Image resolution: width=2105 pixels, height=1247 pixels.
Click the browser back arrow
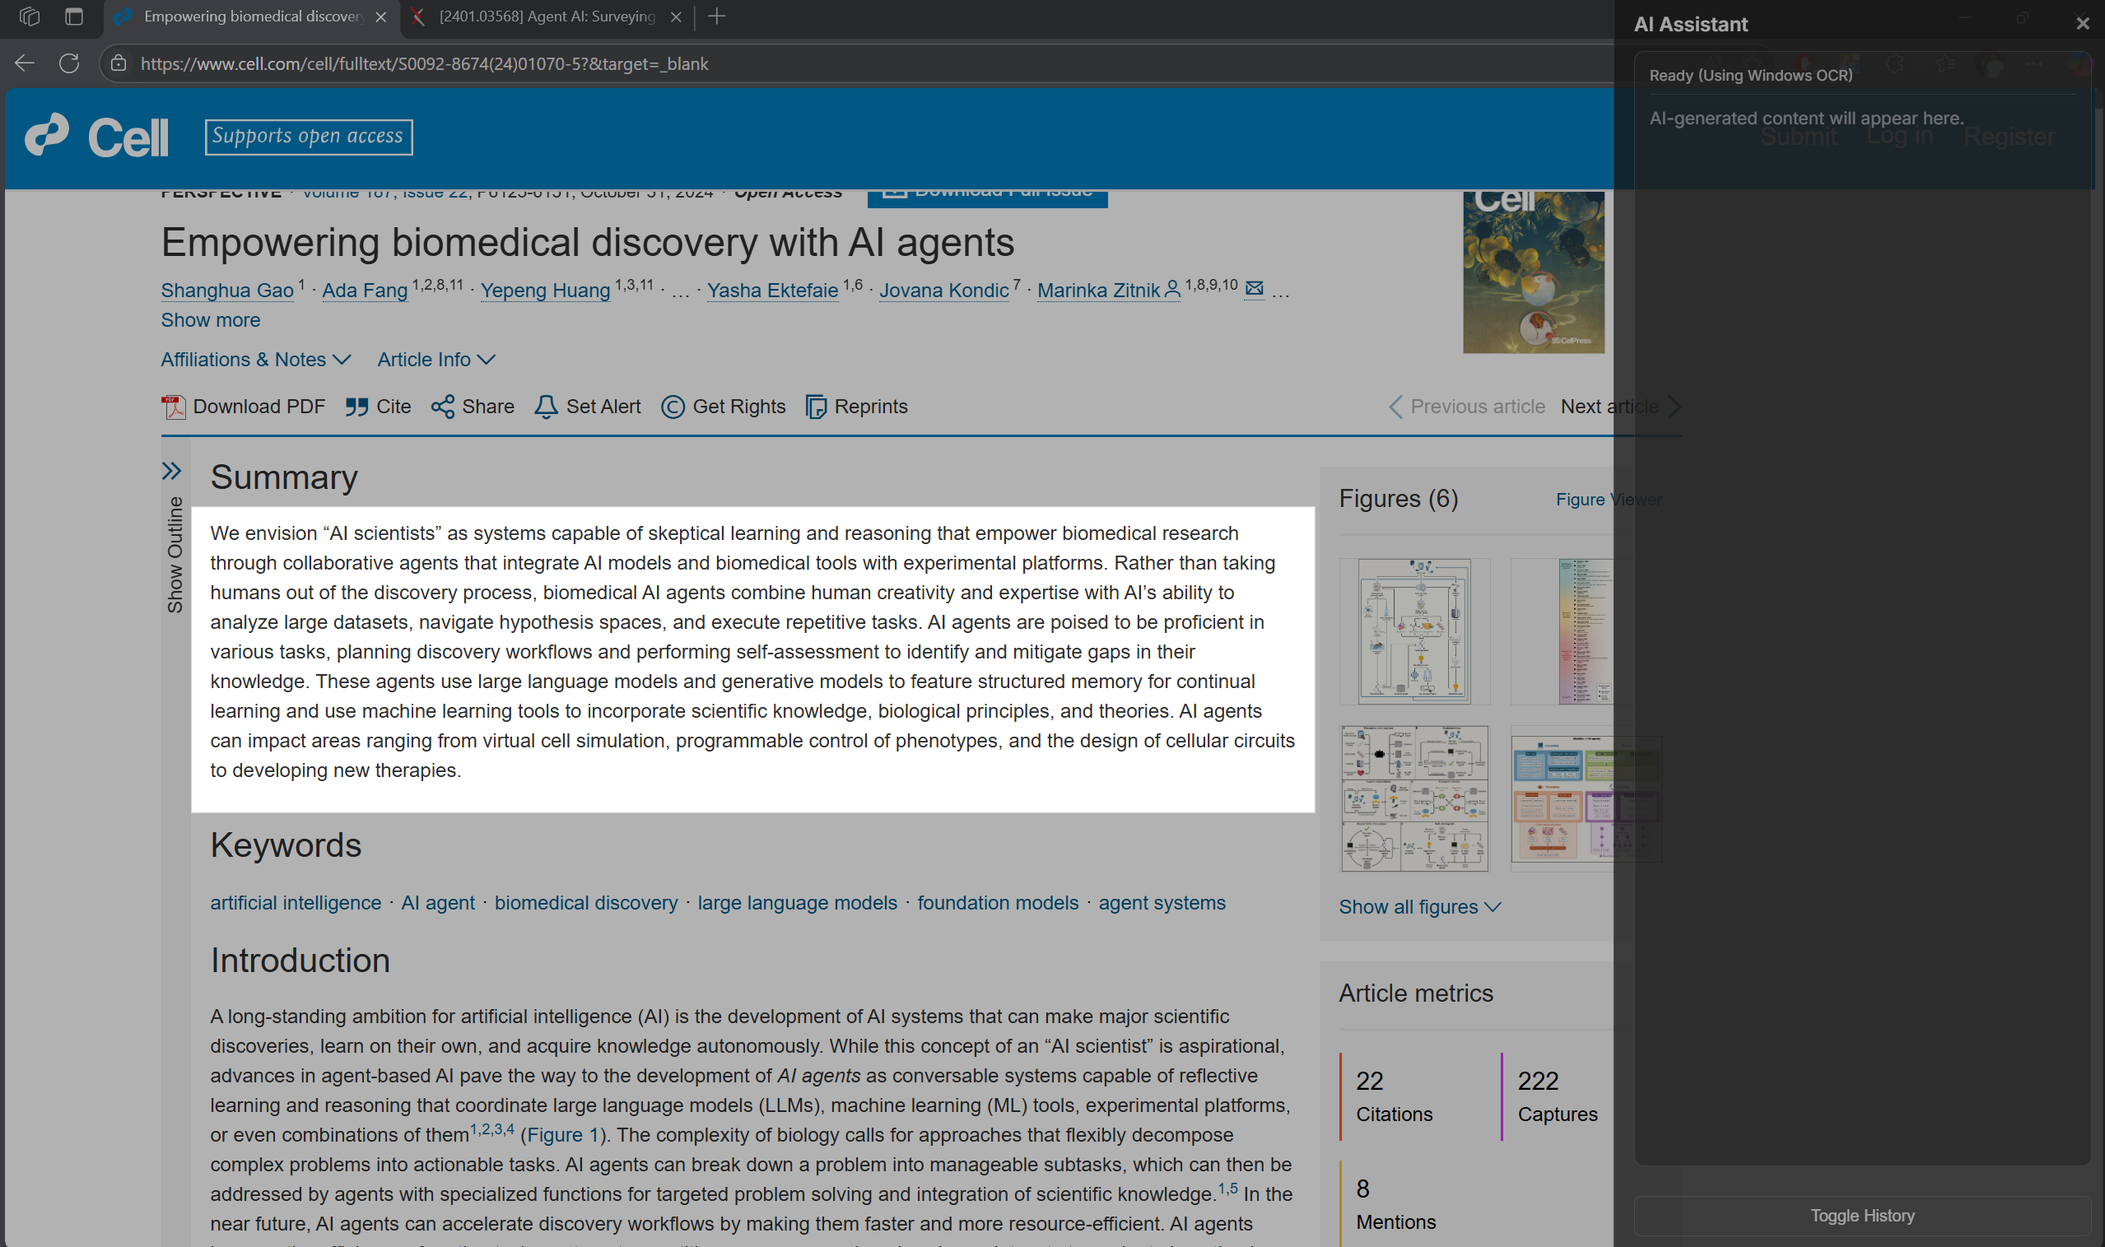26,63
